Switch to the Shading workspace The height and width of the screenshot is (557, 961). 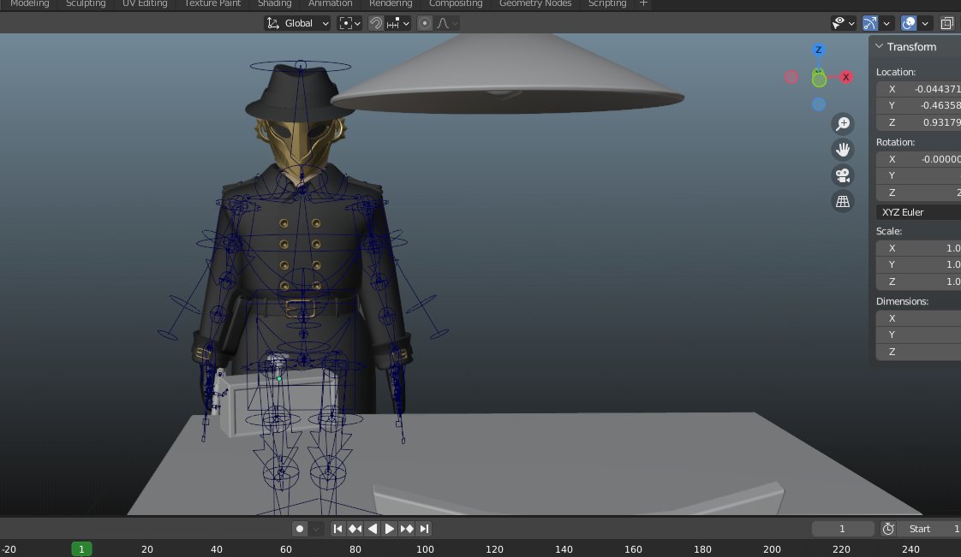click(275, 3)
